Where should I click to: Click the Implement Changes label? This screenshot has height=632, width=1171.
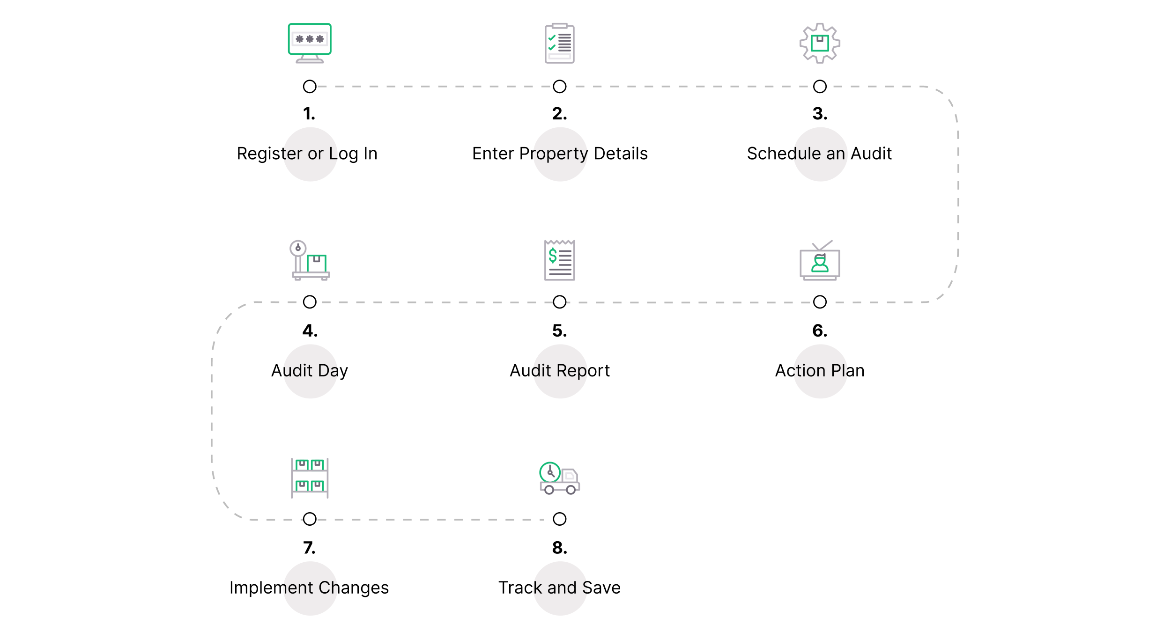(x=309, y=588)
